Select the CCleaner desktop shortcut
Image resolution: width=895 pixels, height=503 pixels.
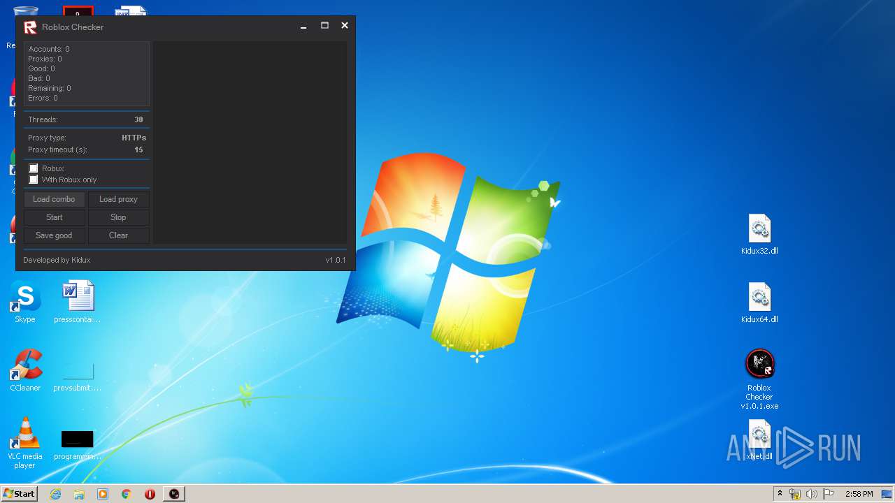pyautogui.click(x=25, y=370)
